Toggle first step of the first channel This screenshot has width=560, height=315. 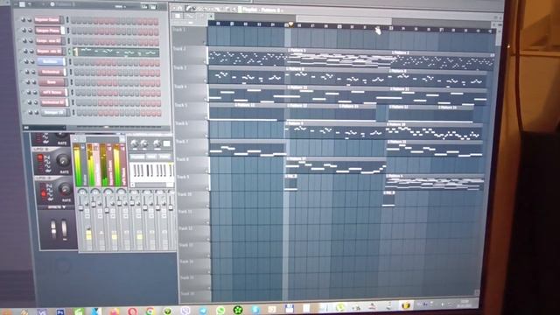pyautogui.click(x=73, y=21)
